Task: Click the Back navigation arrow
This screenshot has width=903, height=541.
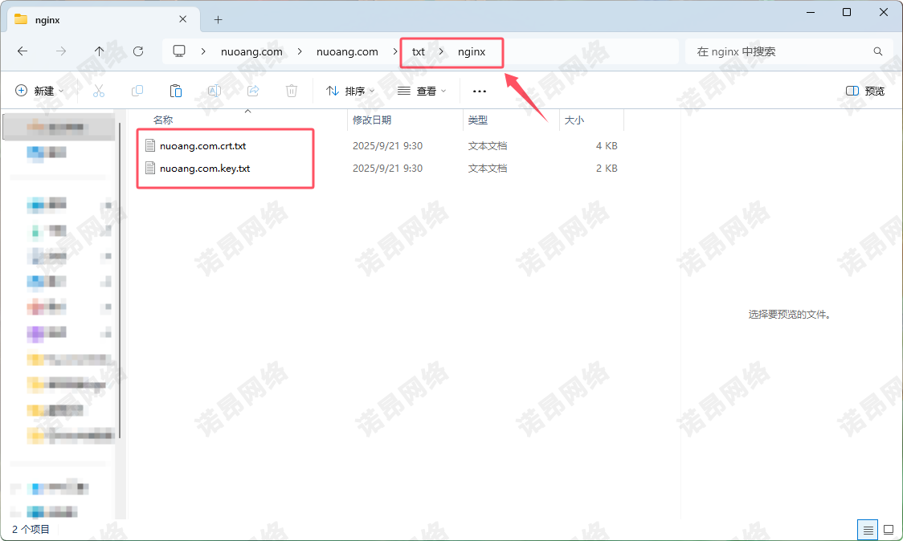Action: (22, 51)
